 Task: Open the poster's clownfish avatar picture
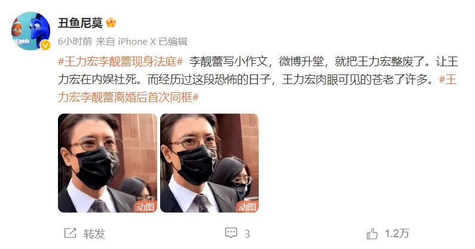[30, 31]
